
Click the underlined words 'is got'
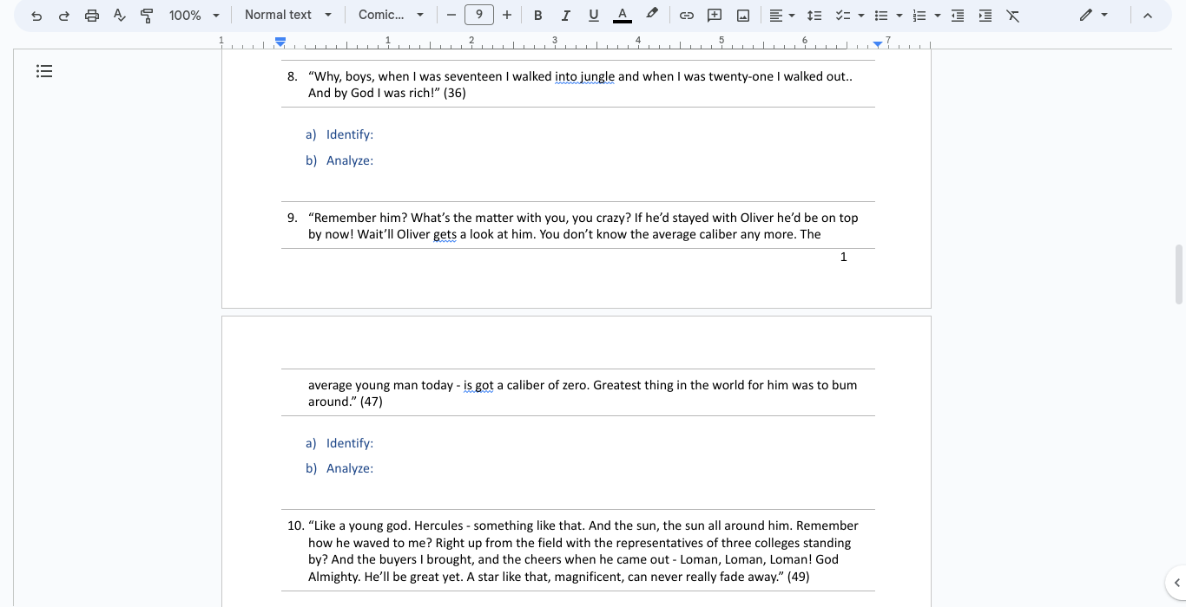478,385
